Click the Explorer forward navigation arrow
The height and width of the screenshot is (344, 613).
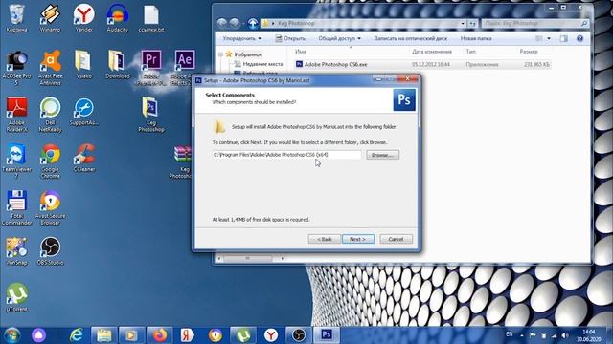235,23
